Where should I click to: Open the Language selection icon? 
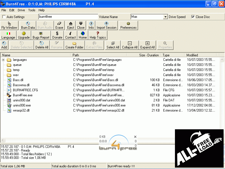click(8, 35)
